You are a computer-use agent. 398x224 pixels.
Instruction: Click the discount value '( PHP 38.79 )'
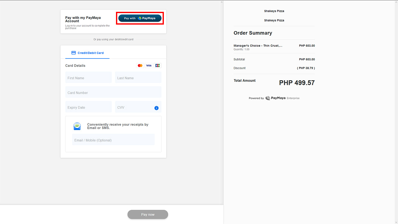click(306, 68)
